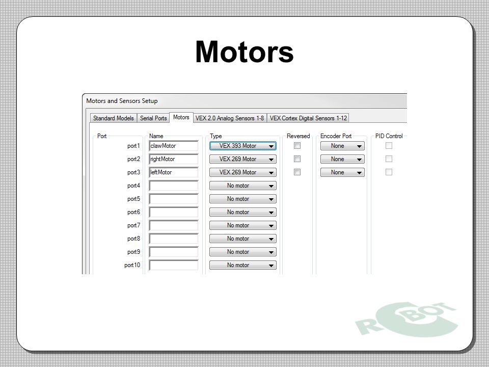This screenshot has height=367, width=489.
Task: Open port1 VEX 393 Motor type dropdown
Action: pos(243,146)
